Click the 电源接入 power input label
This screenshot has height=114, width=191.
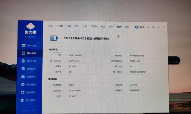pyautogui.click(x=119, y=90)
